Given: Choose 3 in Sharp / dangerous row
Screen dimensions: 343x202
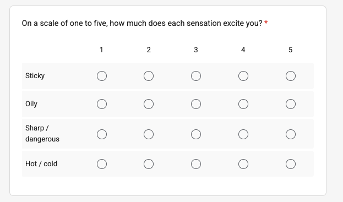Looking at the screenshot, I should [196, 134].
